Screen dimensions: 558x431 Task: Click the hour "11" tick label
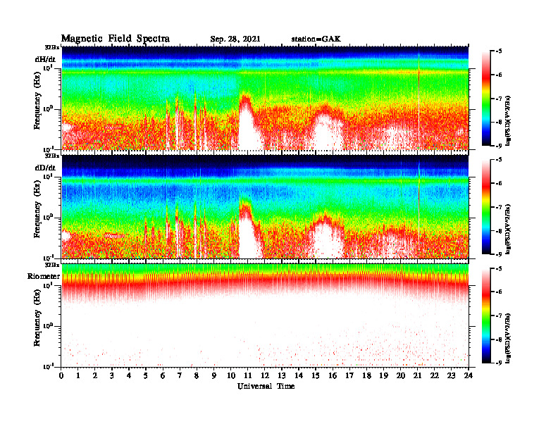(248, 376)
